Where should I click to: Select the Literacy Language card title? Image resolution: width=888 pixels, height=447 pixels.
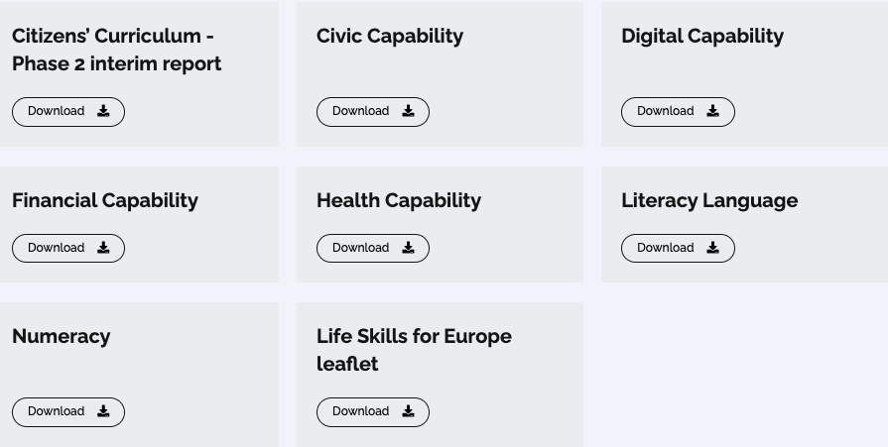point(708,200)
